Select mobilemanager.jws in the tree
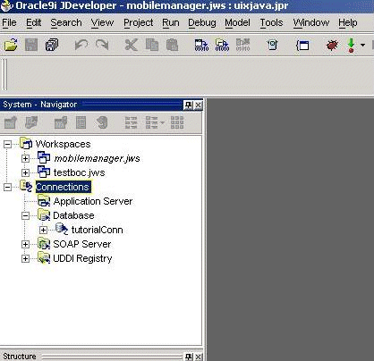 coord(97,158)
